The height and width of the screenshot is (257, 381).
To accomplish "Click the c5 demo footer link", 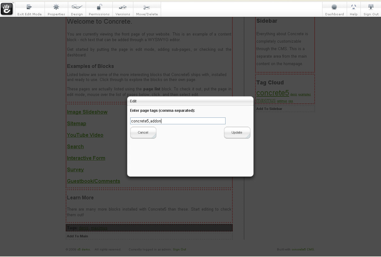I will (x=84, y=250).
